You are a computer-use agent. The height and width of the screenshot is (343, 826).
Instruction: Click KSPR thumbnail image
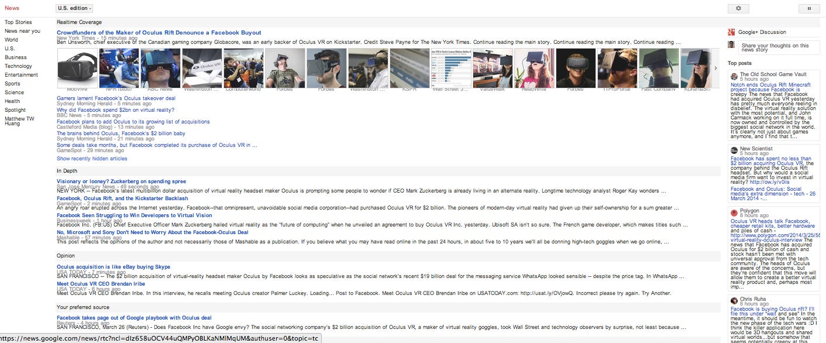pyautogui.click(x=409, y=68)
